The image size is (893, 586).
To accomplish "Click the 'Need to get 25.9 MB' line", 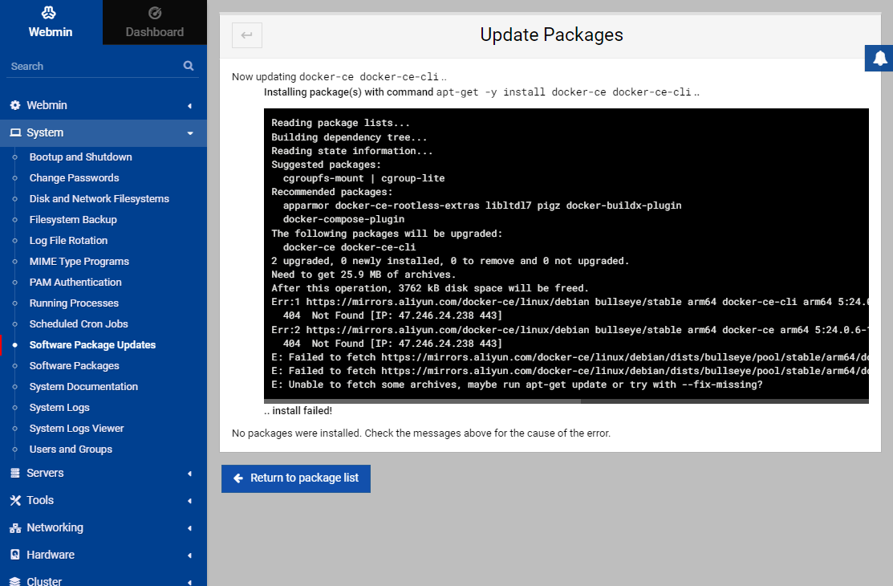I will (x=363, y=275).
